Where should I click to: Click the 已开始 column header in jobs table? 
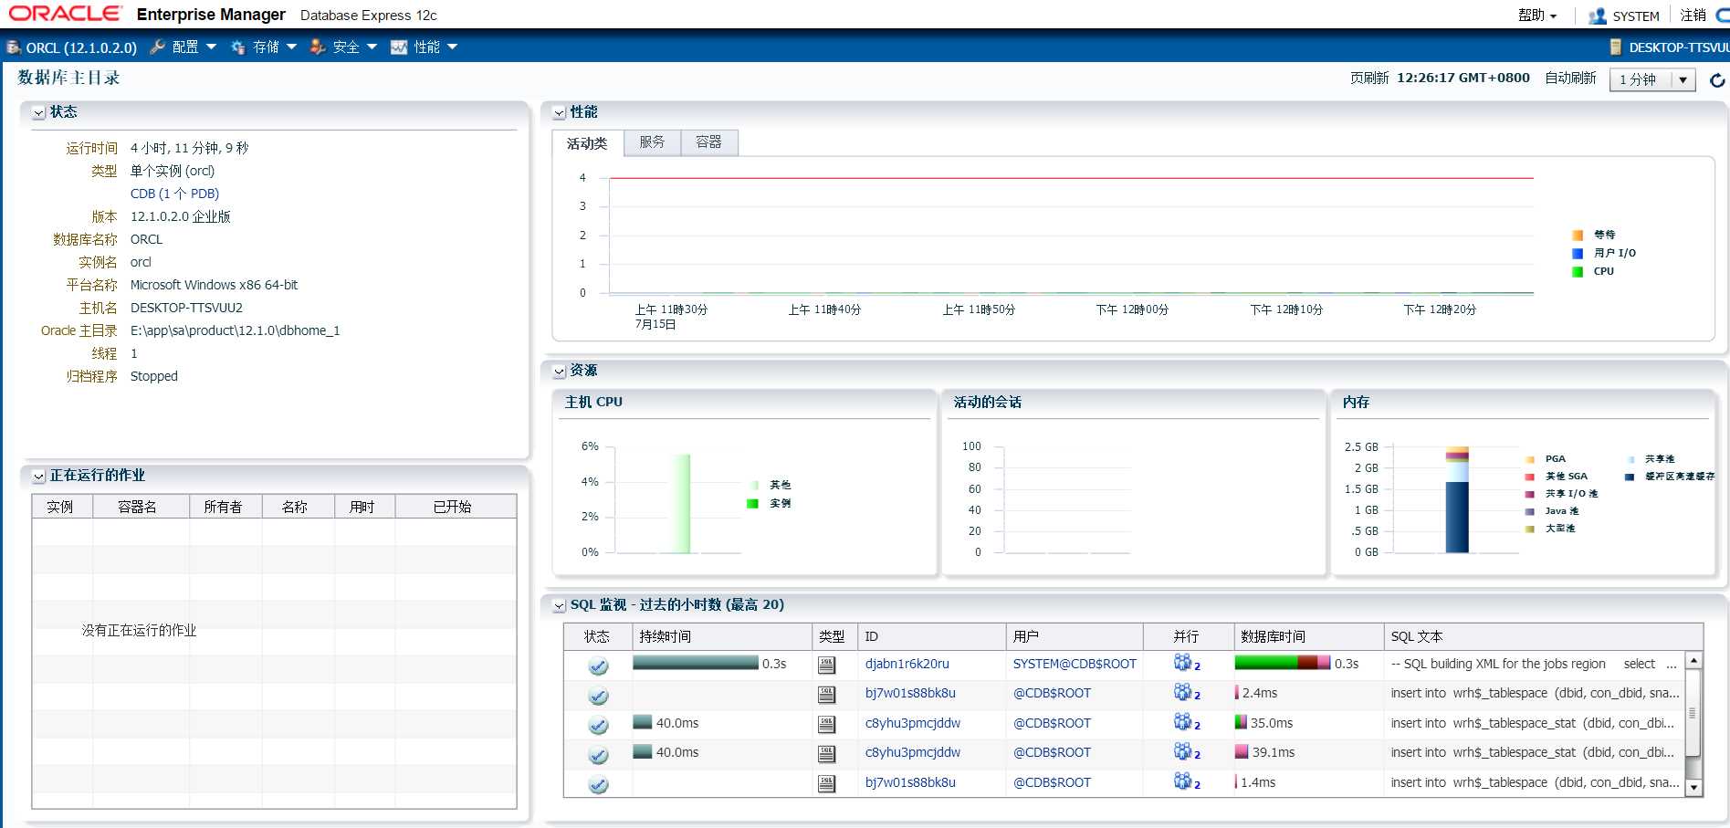(456, 507)
